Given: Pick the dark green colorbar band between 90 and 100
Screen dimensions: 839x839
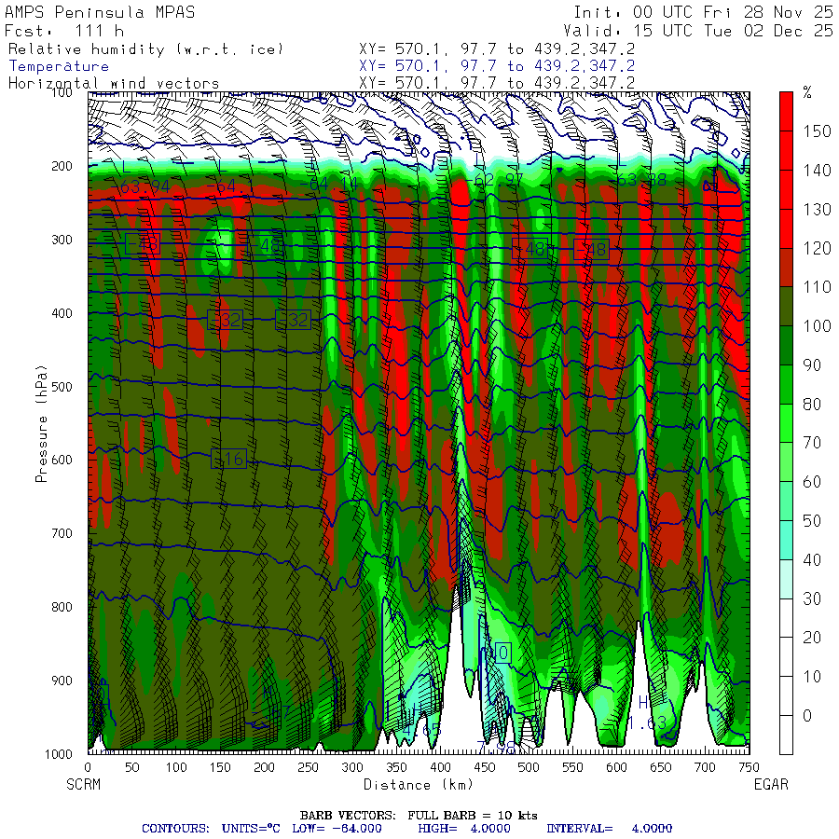Looking at the screenshot, I should (x=786, y=346).
